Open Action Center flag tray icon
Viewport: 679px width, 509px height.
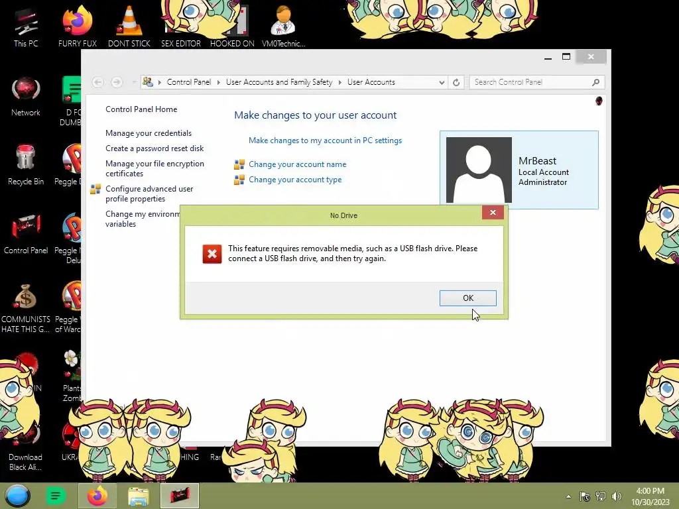coord(585,496)
